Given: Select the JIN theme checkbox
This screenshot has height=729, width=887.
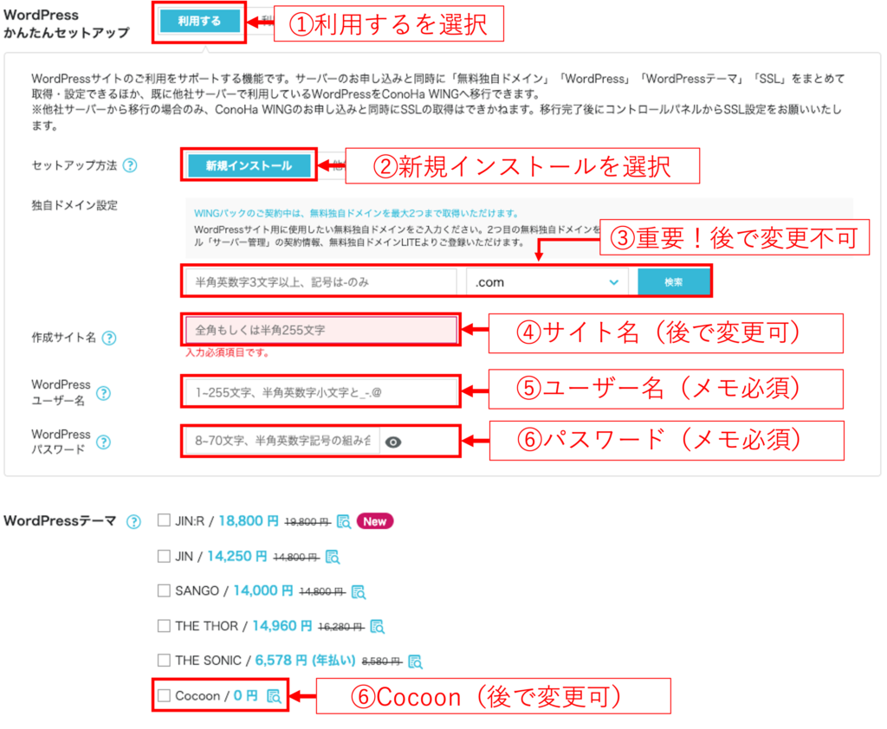Looking at the screenshot, I should point(164,556).
